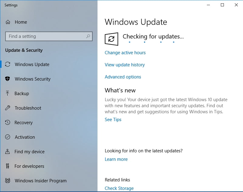Open Recovery settings

tap(24, 122)
